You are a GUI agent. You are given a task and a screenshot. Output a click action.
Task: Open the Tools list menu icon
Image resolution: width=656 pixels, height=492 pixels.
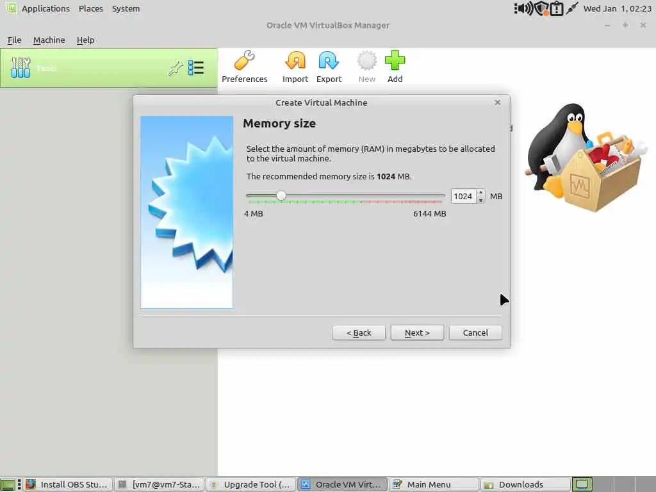pos(196,68)
